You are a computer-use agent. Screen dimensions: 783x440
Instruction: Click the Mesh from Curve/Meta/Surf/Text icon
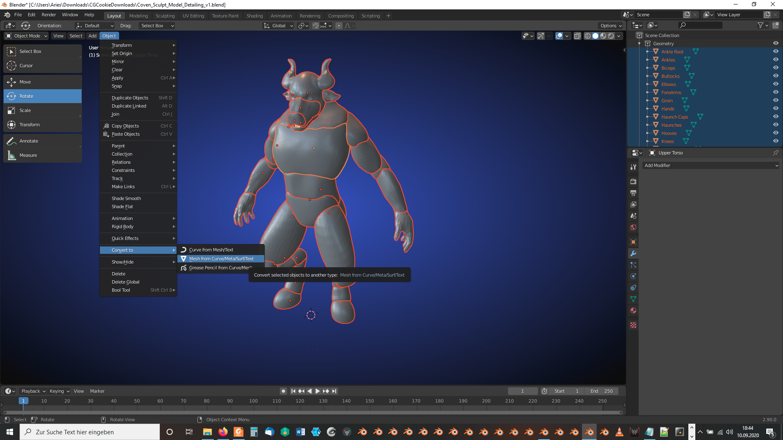[184, 259]
